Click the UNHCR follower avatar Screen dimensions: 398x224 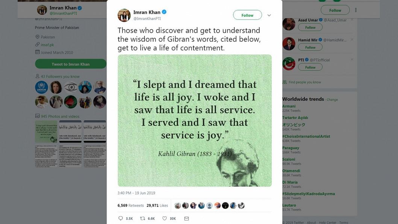point(41,87)
